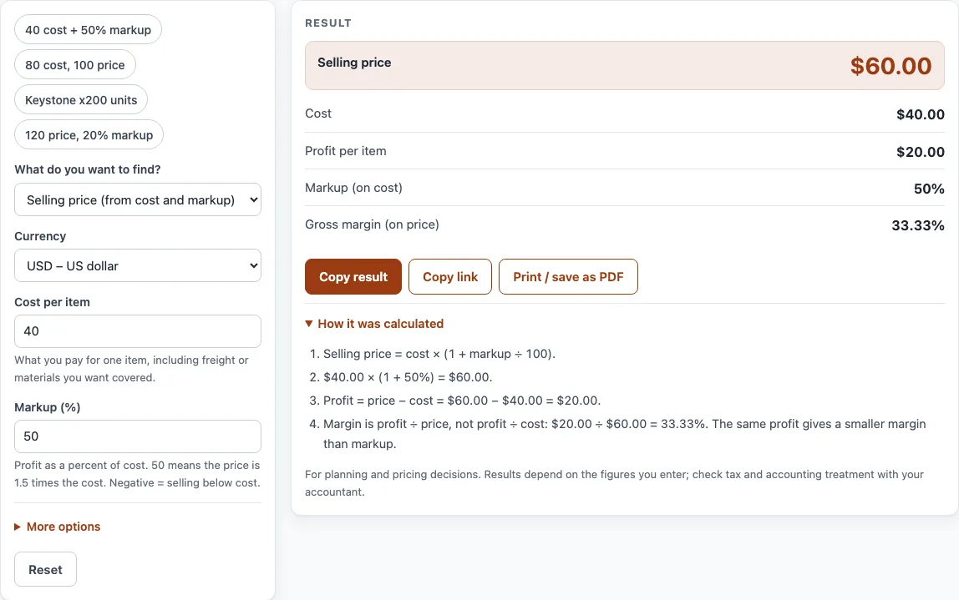Click the "What you pay for one item" hint
Screen dimensions: 959x600
coord(131,369)
